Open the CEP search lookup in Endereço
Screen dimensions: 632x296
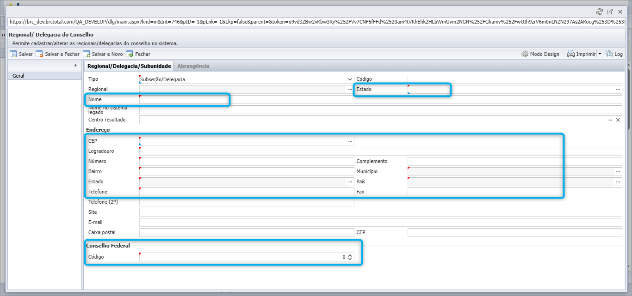pyautogui.click(x=350, y=141)
